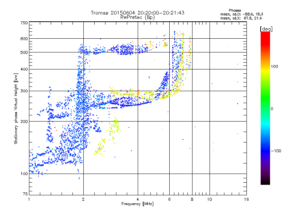Click the 'RwPretec (8p)' subtitle
Viewport: 290px width, 217px height.
click(137, 17)
